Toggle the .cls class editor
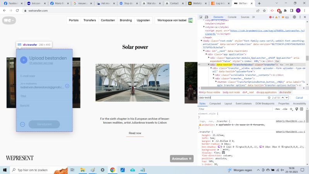Screen dimensions: 309x174 tap(285, 109)
